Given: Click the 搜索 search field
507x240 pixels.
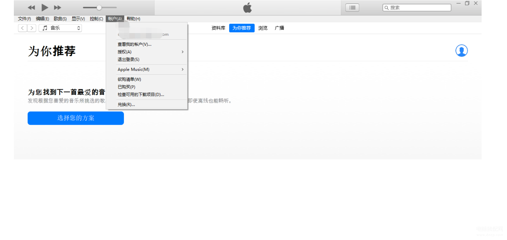Looking at the screenshot, I should coord(417,7).
